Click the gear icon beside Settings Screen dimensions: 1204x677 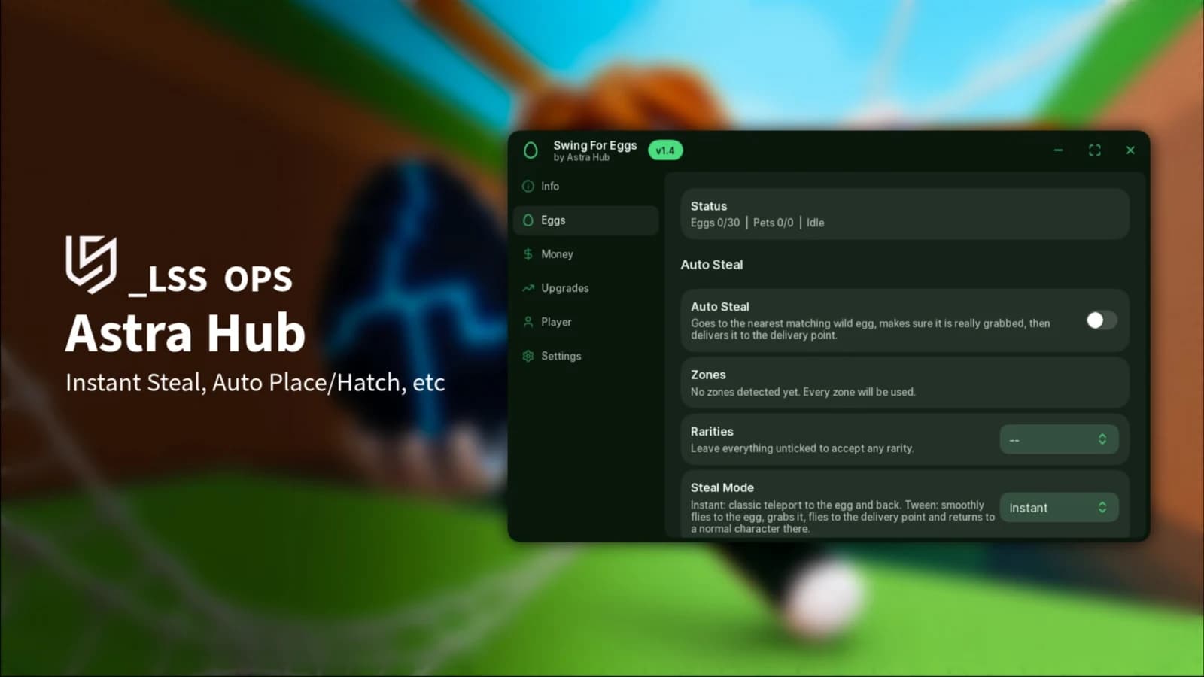(528, 356)
